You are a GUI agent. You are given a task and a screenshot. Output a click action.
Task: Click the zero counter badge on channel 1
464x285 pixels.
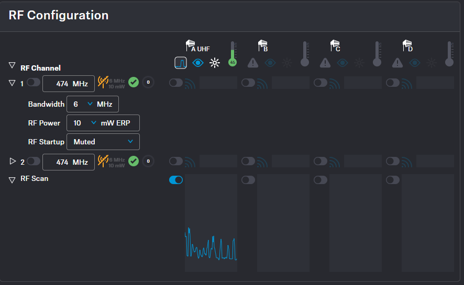[148, 83]
